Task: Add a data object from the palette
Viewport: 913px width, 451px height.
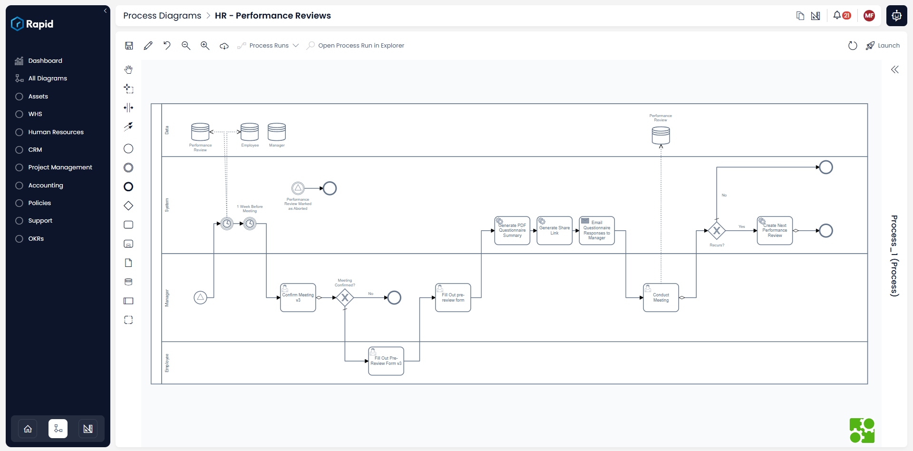Action: [128, 263]
